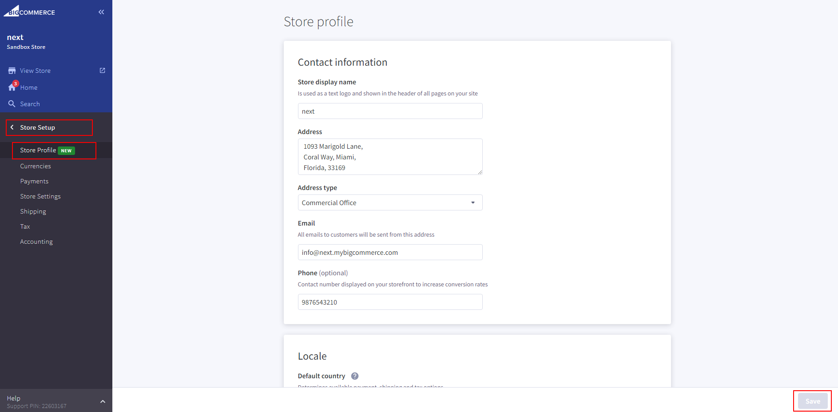The width and height of the screenshot is (838, 412).
Task: Open the Address type dropdown
Action: [x=389, y=203]
